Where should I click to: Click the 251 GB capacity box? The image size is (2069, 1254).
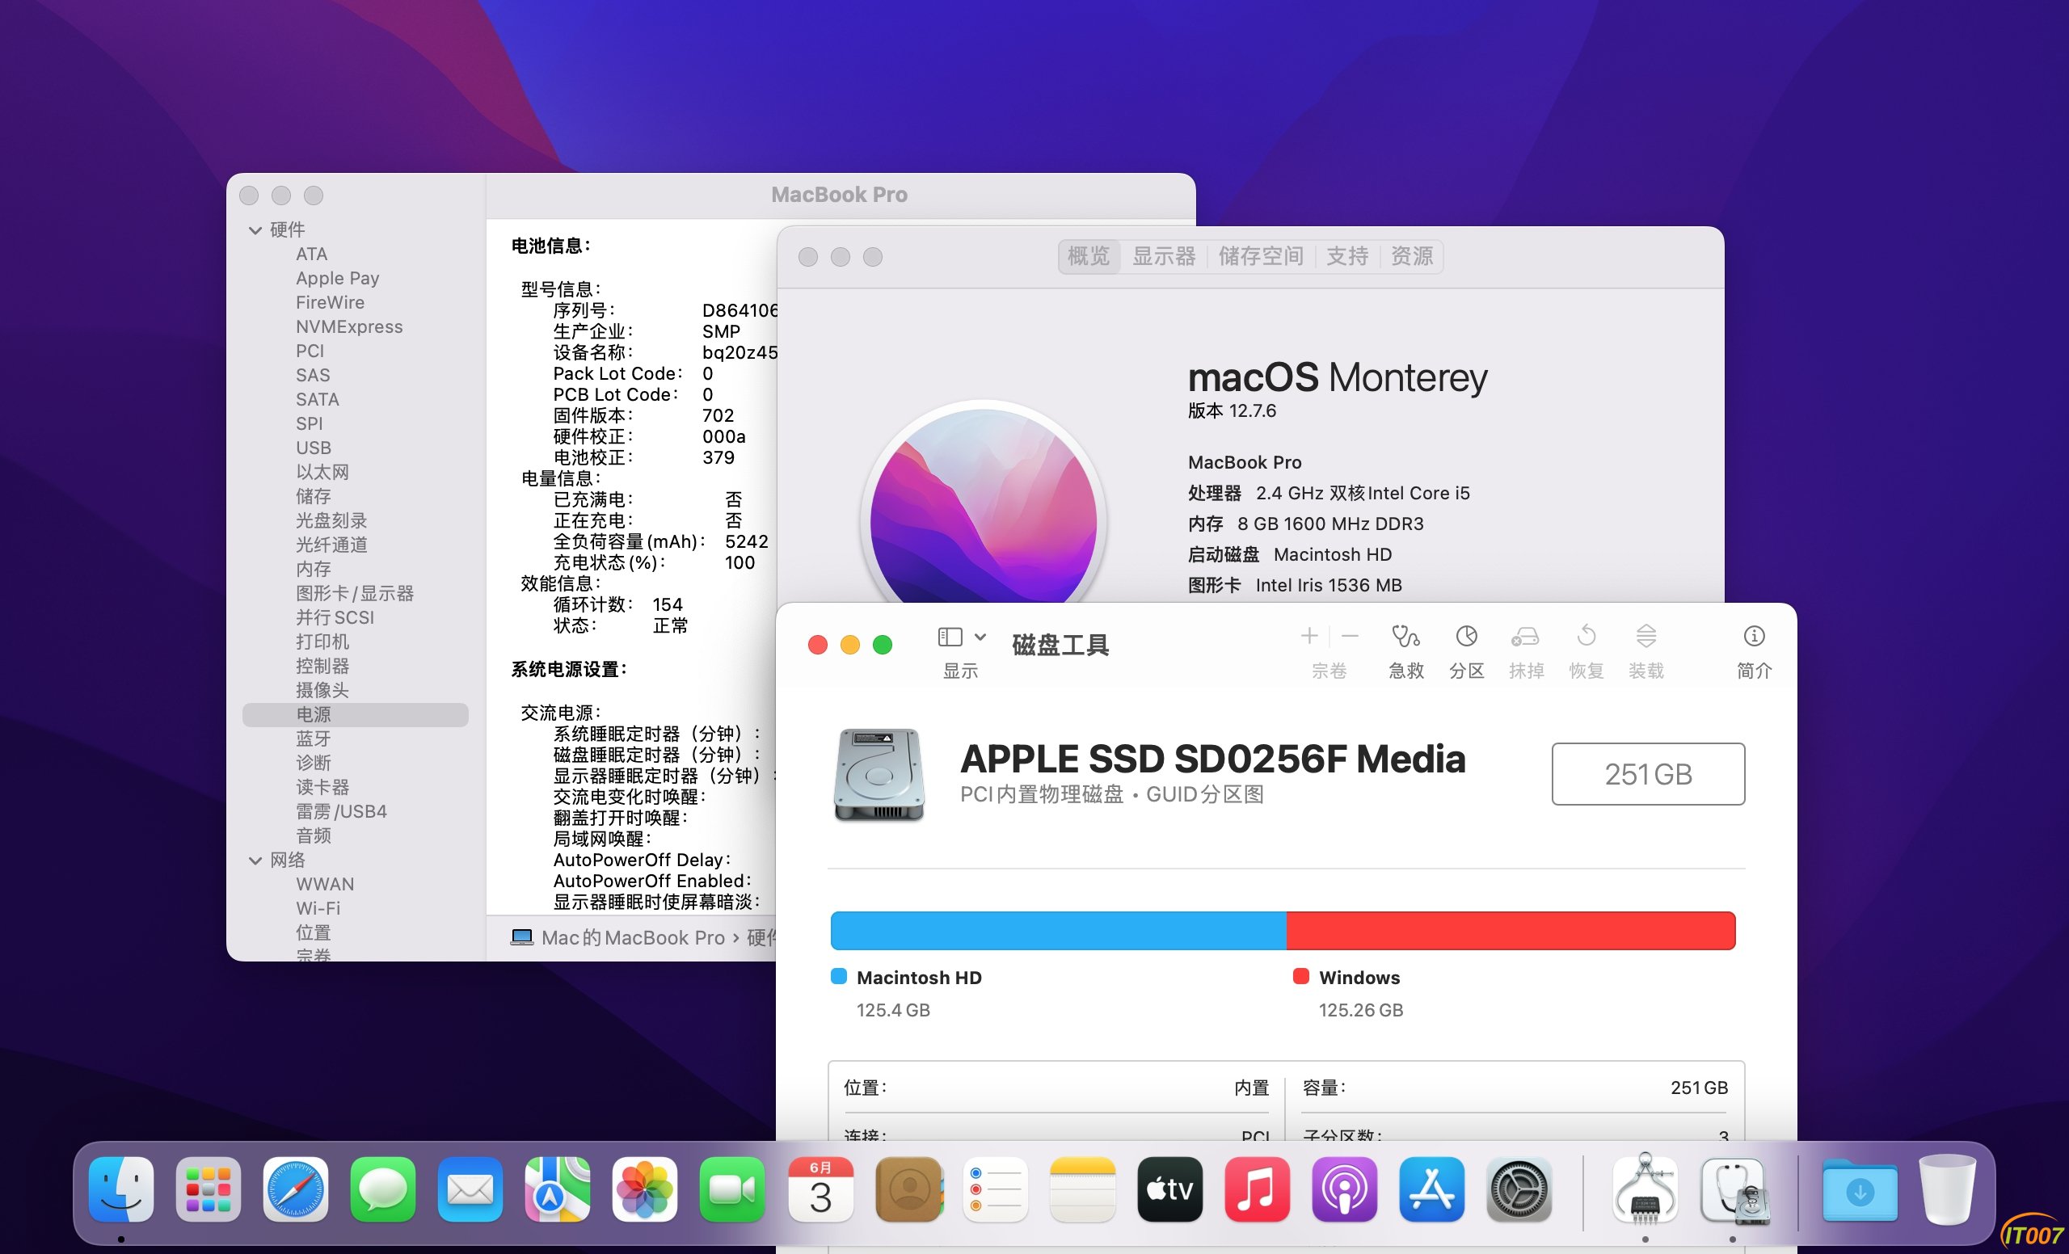click(1647, 774)
